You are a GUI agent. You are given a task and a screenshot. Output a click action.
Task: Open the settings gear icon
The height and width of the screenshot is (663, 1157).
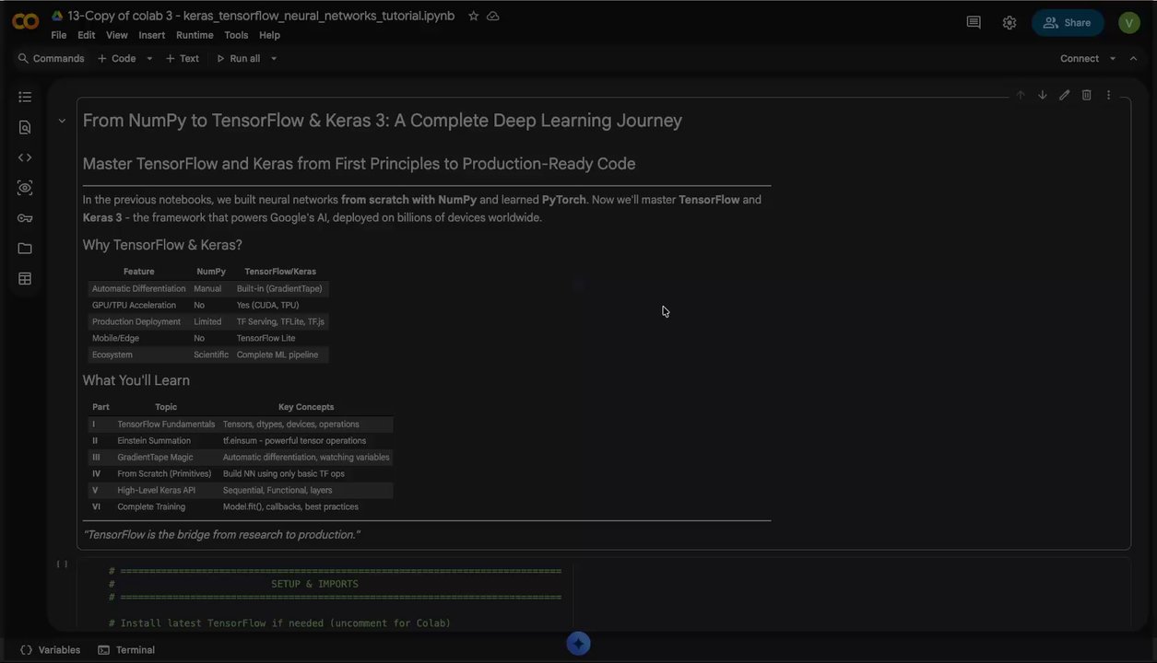1009,23
